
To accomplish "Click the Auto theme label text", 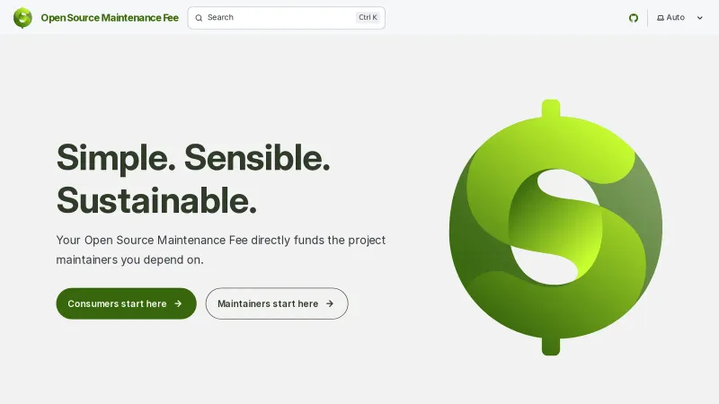I will pos(676,17).
